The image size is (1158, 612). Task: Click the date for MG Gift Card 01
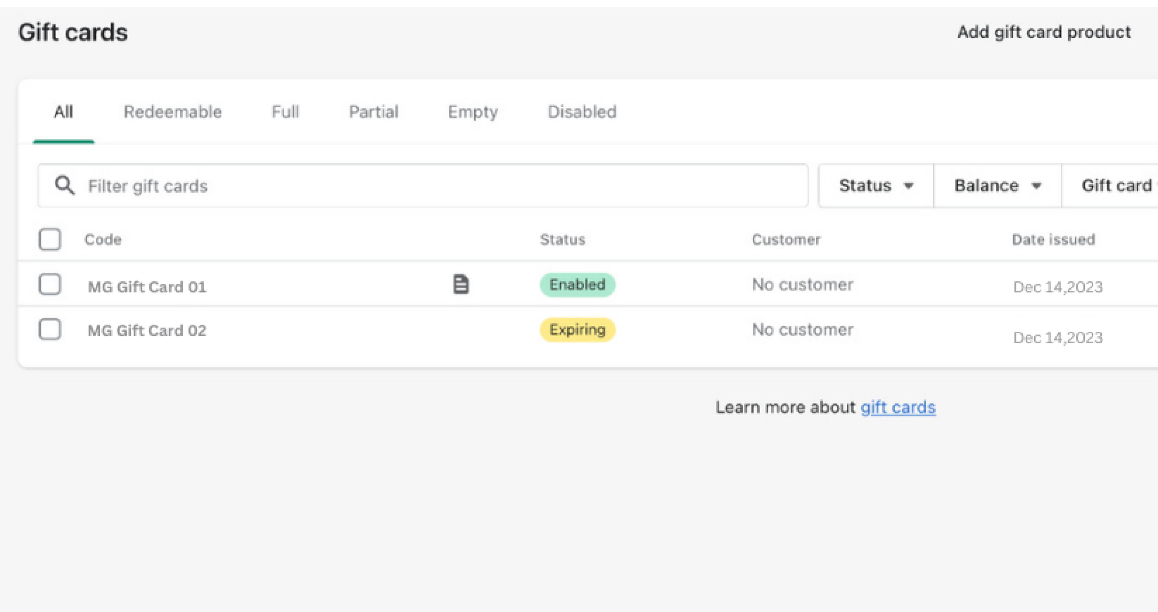pos(1058,287)
